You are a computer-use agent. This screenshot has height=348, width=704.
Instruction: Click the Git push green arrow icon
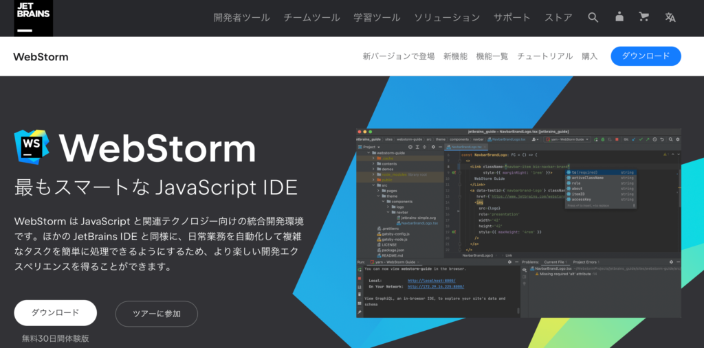point(648,139)
